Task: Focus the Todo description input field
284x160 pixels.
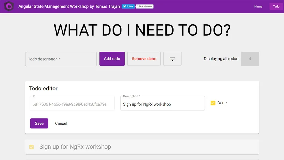Action: pos(61,59)
